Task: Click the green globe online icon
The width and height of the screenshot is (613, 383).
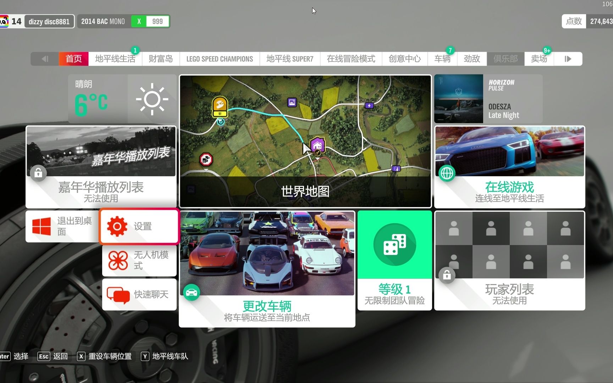Action: coord(447,173)
